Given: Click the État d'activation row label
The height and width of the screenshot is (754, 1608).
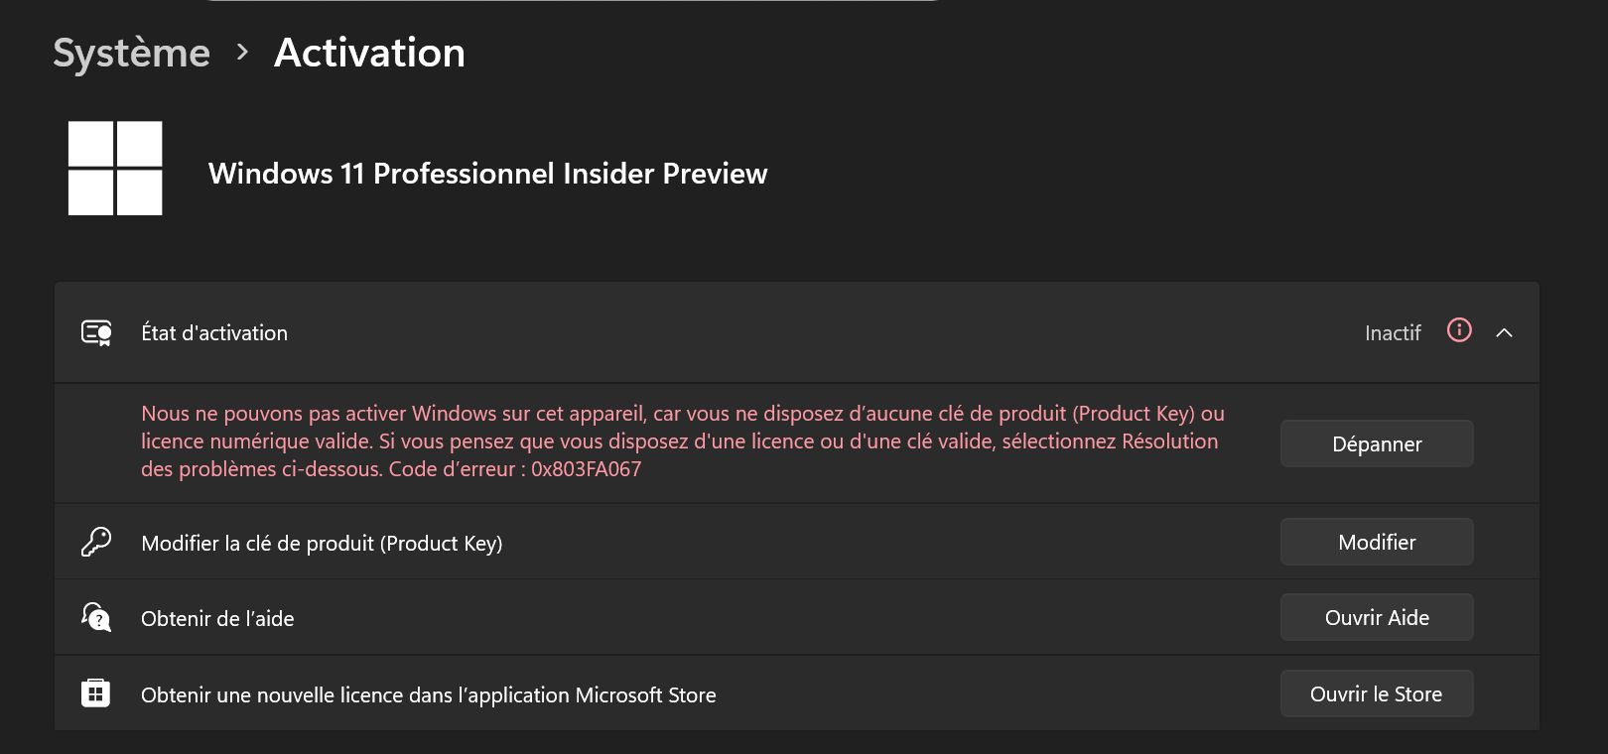Looking at the screenshot, I should (x=214, y=333).
